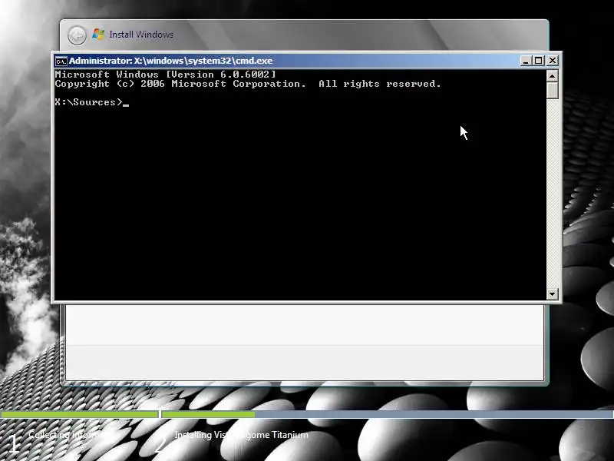Click the X:\Sources> command prompt line
The width and height of the screenshot is (614, 461).
(x=92, y=102)
